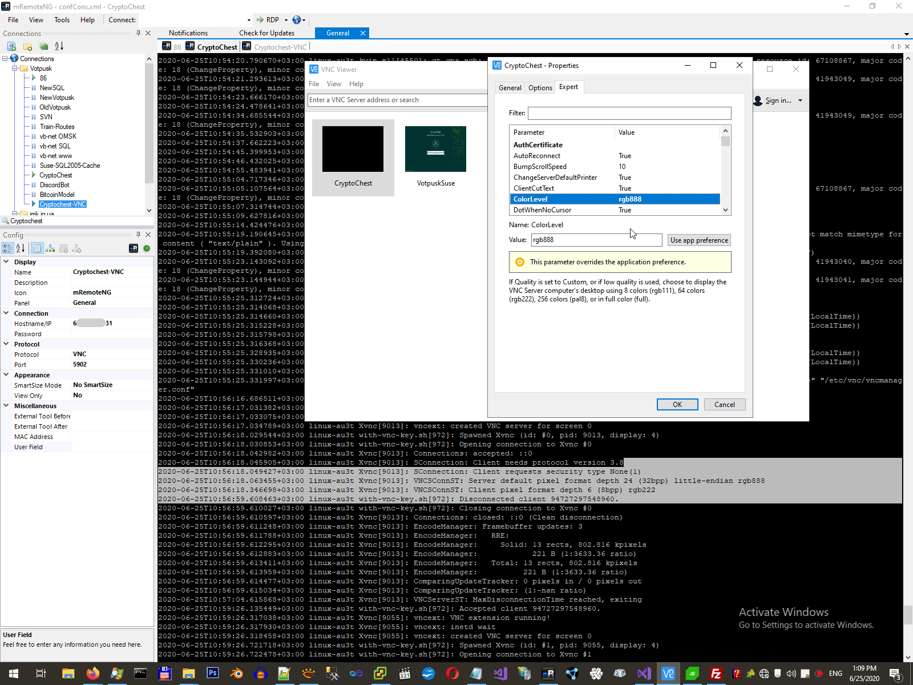Click the Connections tree scroll up arrow
The height and width of the screenshot is (685, 913).
pos(149,59)
